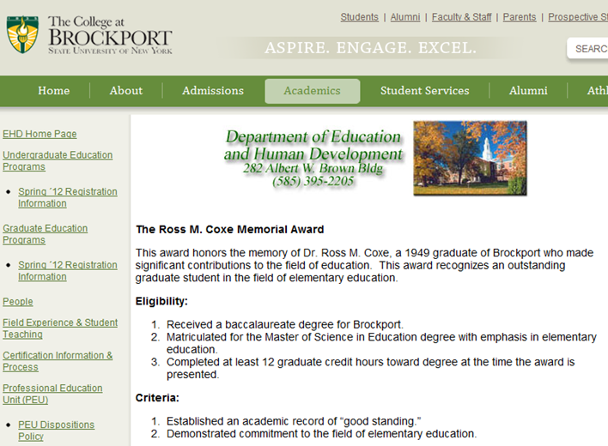The image size is (608, 446).
Task: Click the autumn campus building photo
Action: click(x=470, y=158)
